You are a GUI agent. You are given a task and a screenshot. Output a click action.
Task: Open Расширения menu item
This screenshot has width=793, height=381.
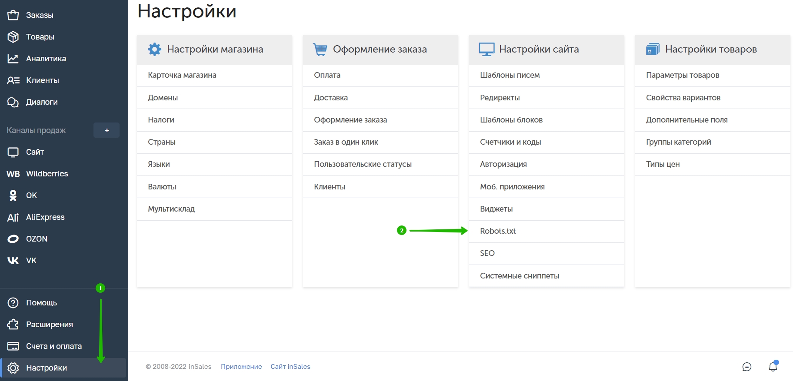(x=50, y=325)
